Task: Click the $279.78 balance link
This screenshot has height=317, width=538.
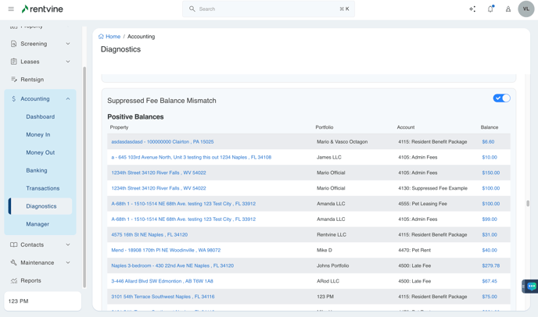Action: tap(490, 265)
